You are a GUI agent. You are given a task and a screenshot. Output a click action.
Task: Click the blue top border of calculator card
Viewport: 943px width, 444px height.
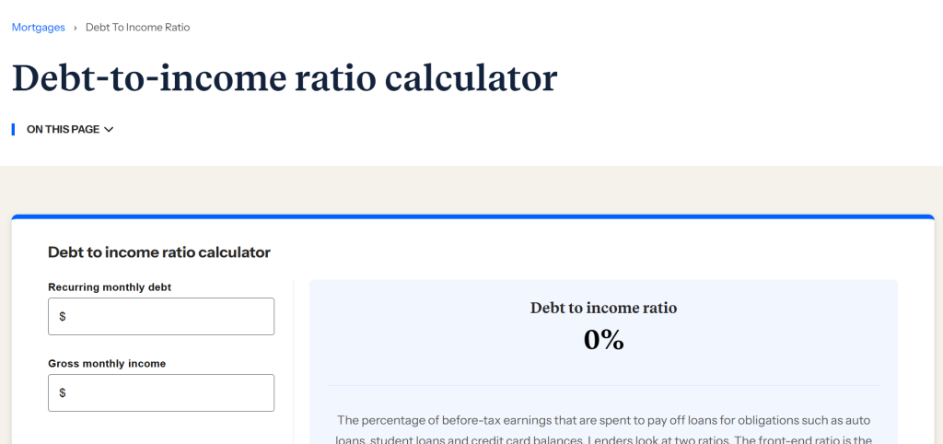[x=472, y=216]
